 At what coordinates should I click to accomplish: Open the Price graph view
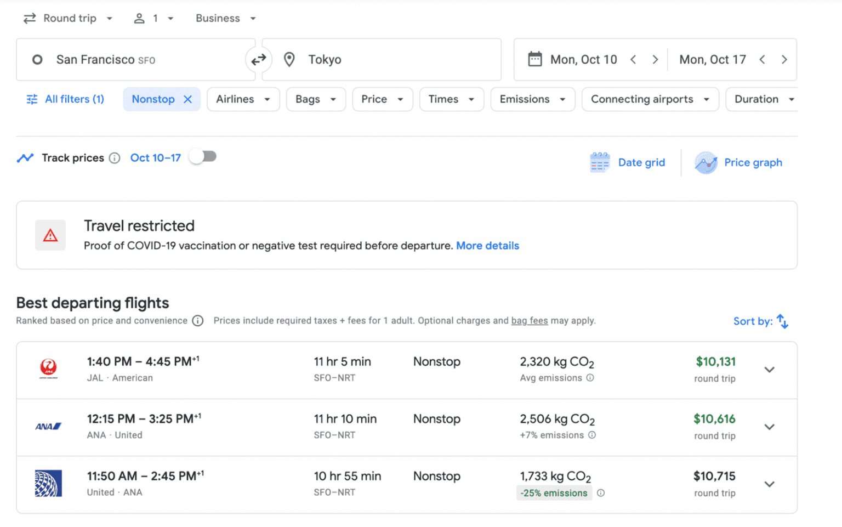coord(738,162)
